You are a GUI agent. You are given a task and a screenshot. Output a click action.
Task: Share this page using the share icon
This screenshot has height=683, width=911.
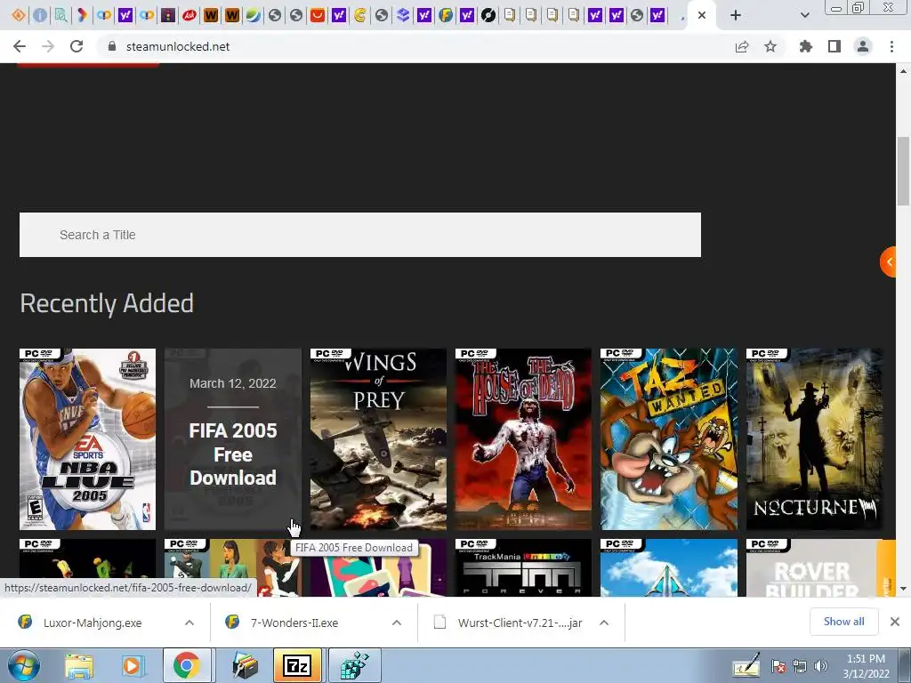tap(742, 46)
